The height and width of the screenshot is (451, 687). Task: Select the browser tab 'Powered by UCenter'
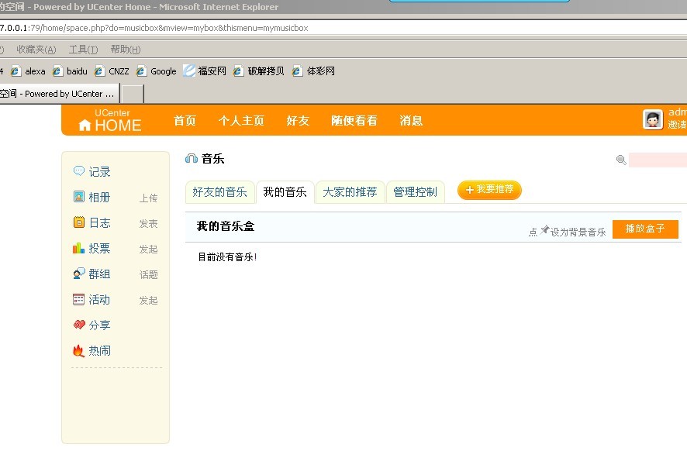click(x=59, y=94)
